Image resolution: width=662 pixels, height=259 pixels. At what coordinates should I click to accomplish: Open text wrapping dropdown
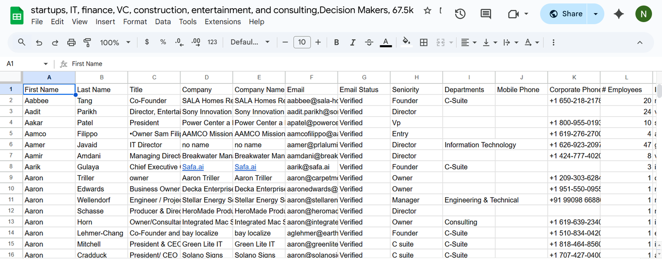[x=509, y=42]
